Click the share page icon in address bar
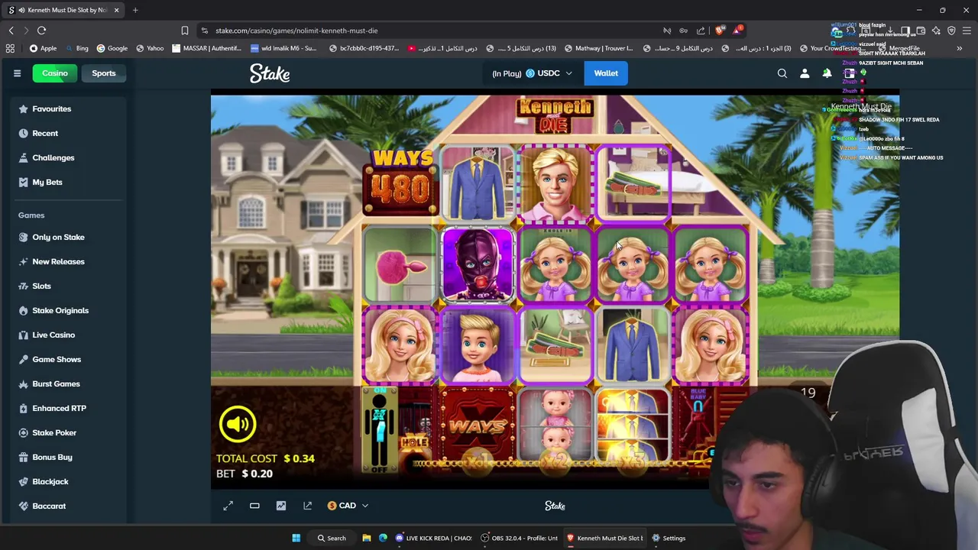This screenshot has width=978, height=550. pyautogui.click(x=701, y=31)
